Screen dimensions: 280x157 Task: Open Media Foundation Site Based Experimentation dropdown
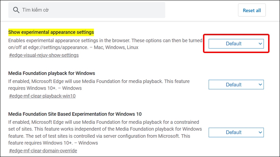(236, 133)
